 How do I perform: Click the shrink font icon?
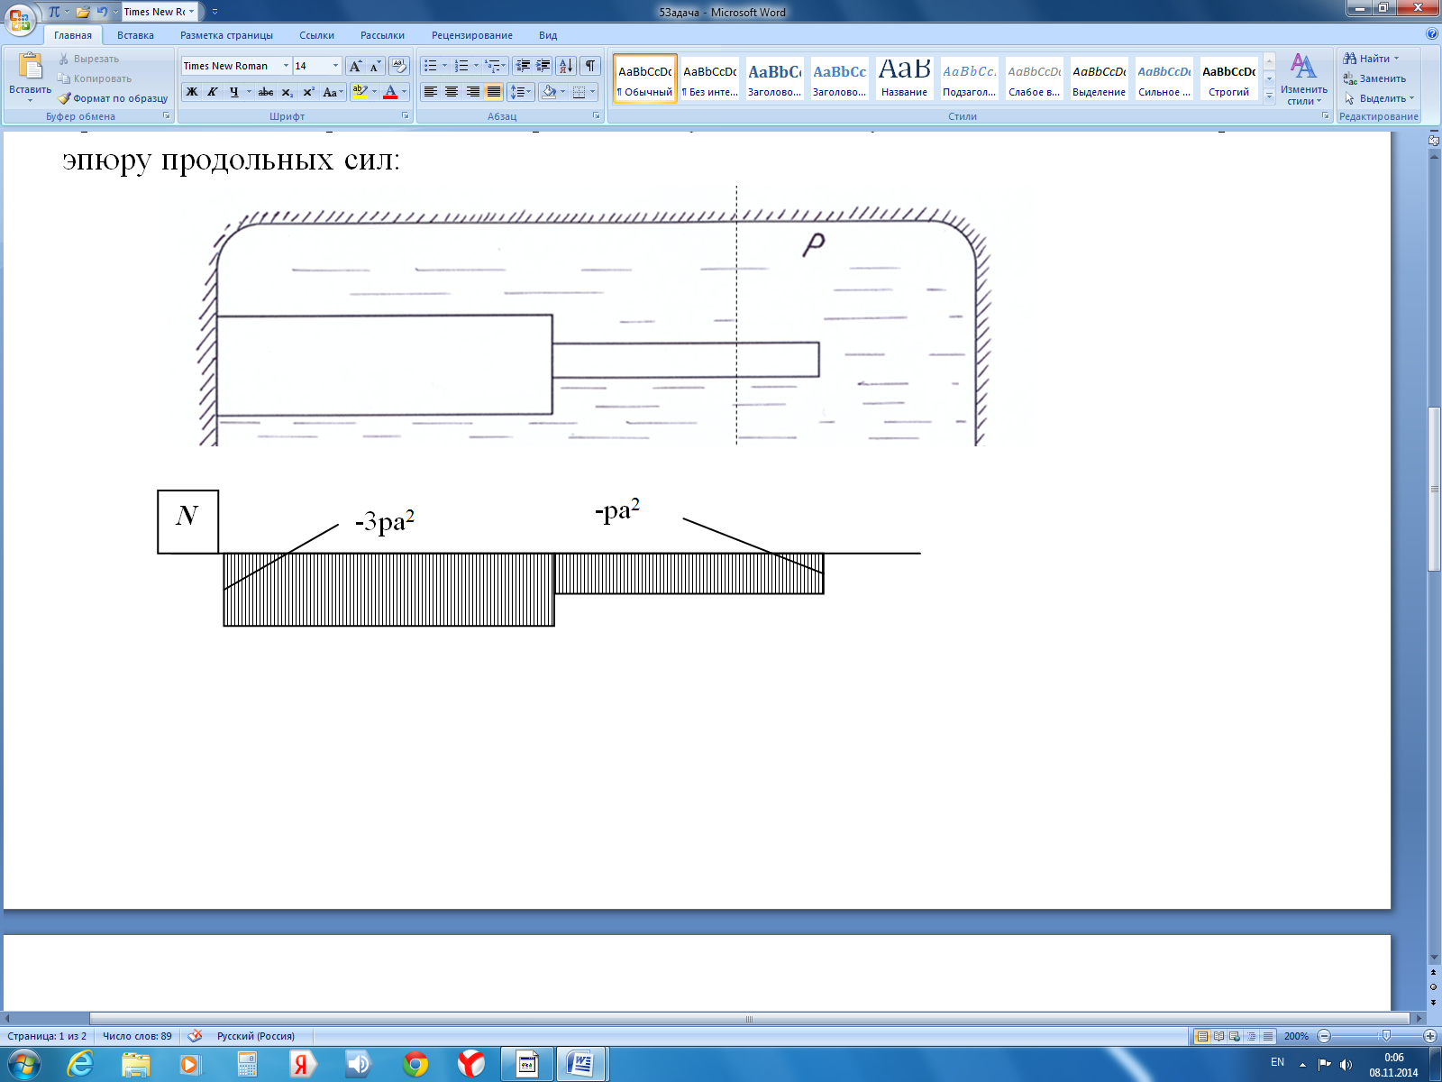(375, 66)
